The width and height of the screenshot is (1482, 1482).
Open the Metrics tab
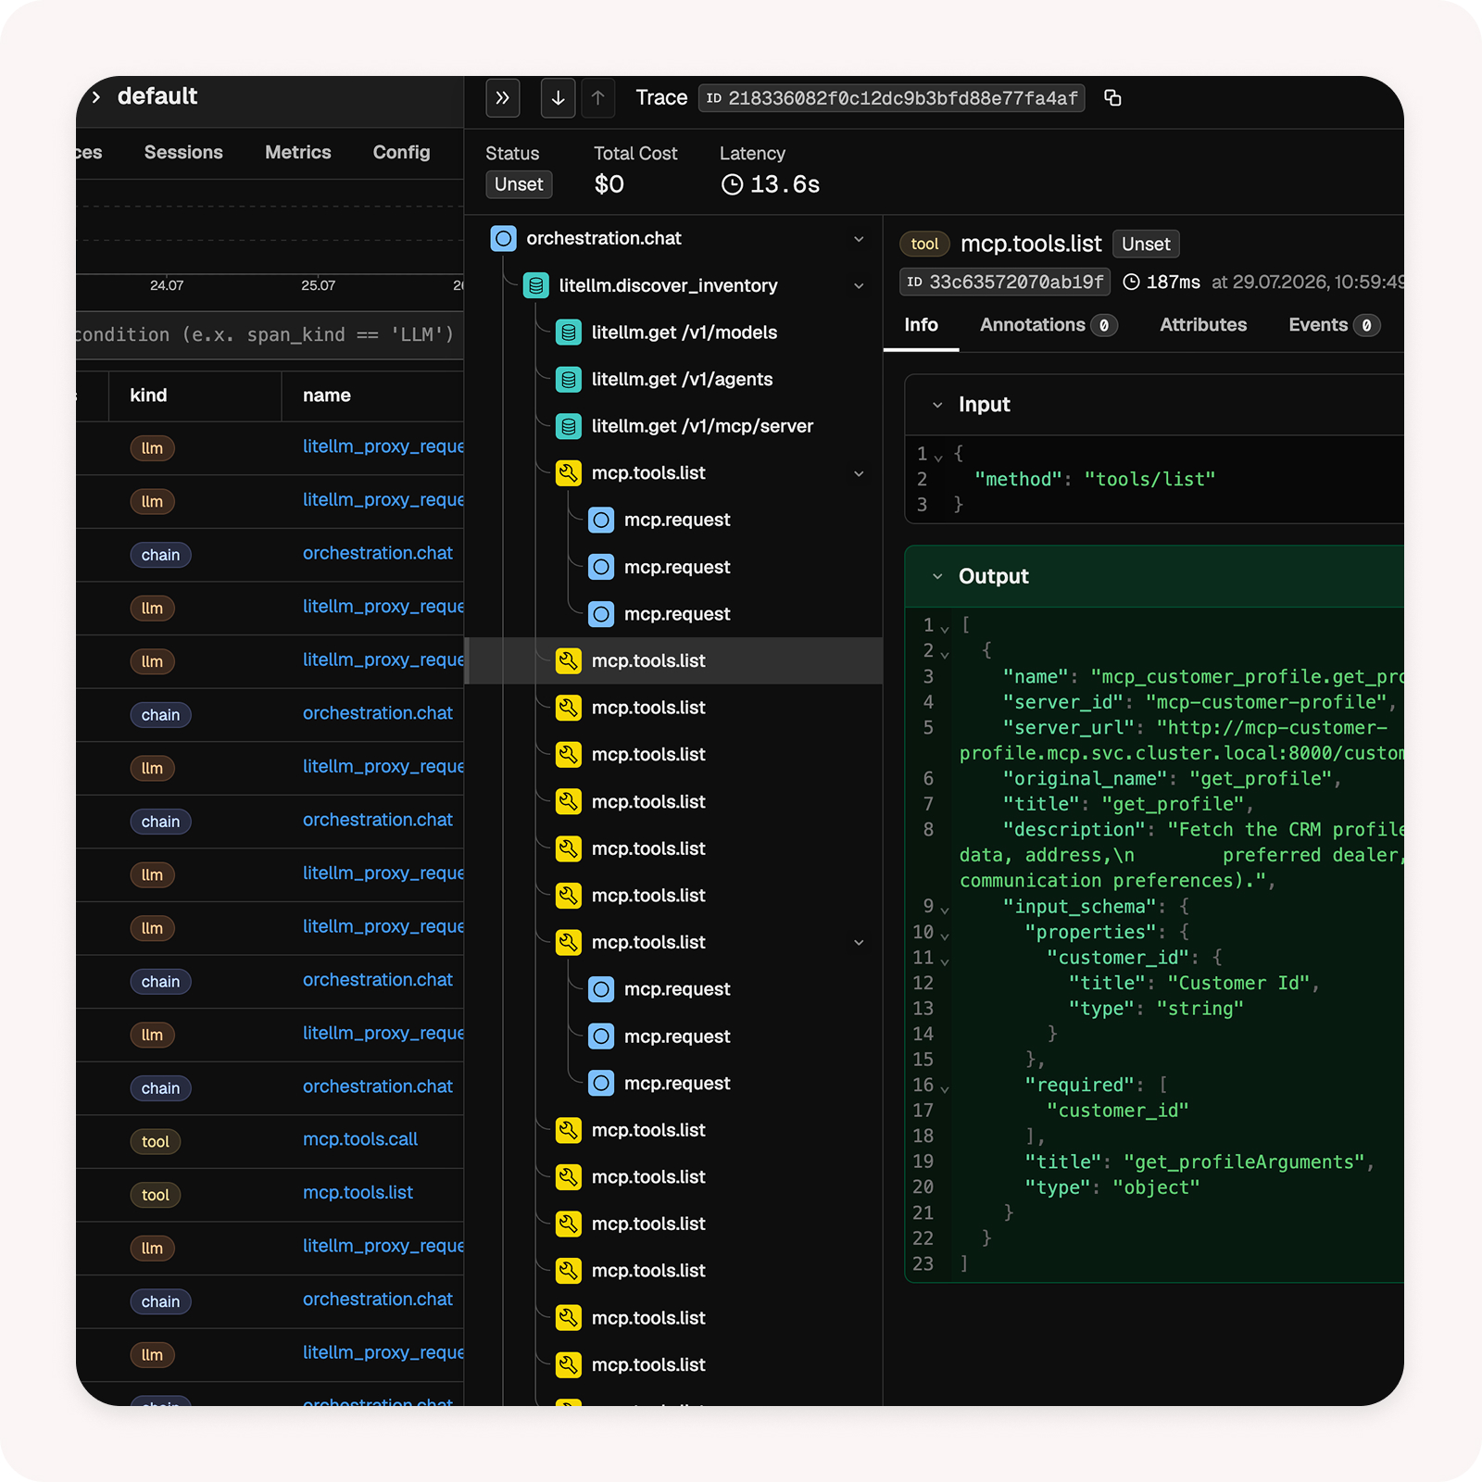pyautogui.click(x=298, y=153)
